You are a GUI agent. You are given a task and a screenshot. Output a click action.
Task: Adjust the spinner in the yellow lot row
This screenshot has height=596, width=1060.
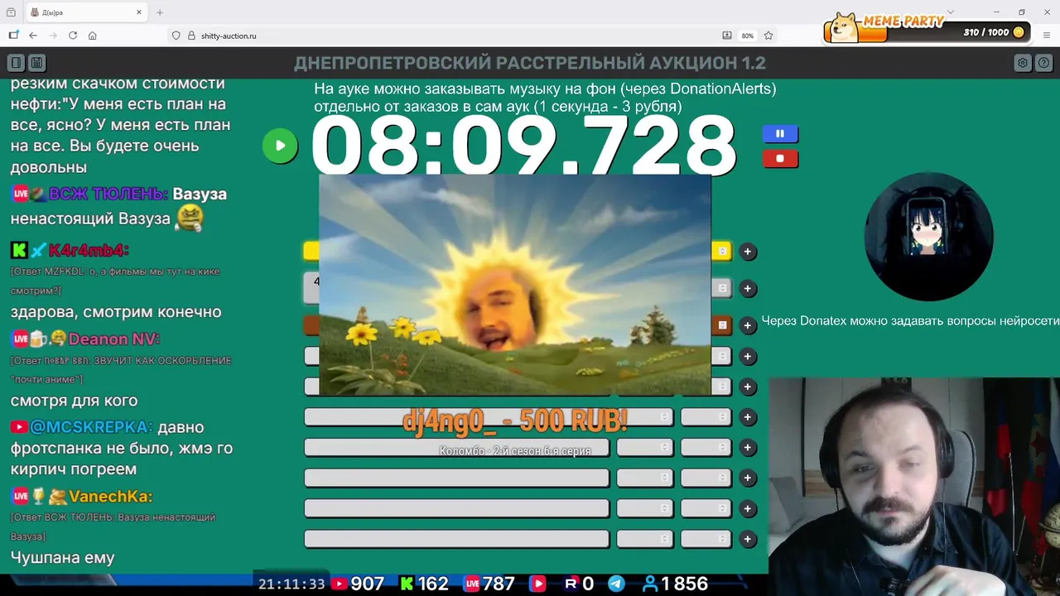point(722,252)
